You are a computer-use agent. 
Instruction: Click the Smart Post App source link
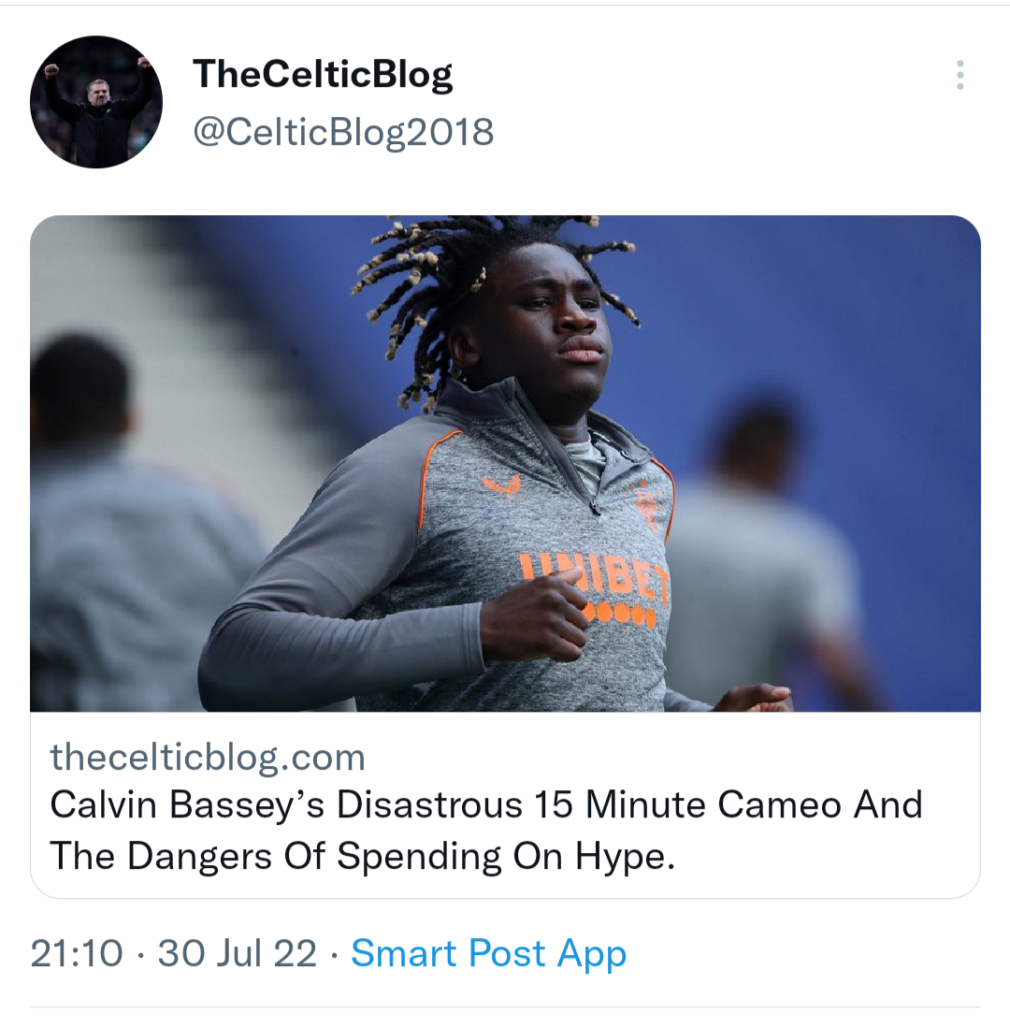[x=488, y=953]
